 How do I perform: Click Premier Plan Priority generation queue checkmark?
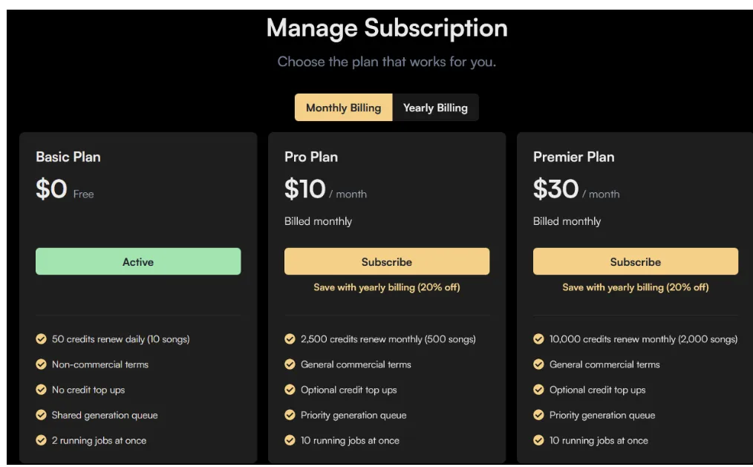pyautogui.click(x=539, y=415)
